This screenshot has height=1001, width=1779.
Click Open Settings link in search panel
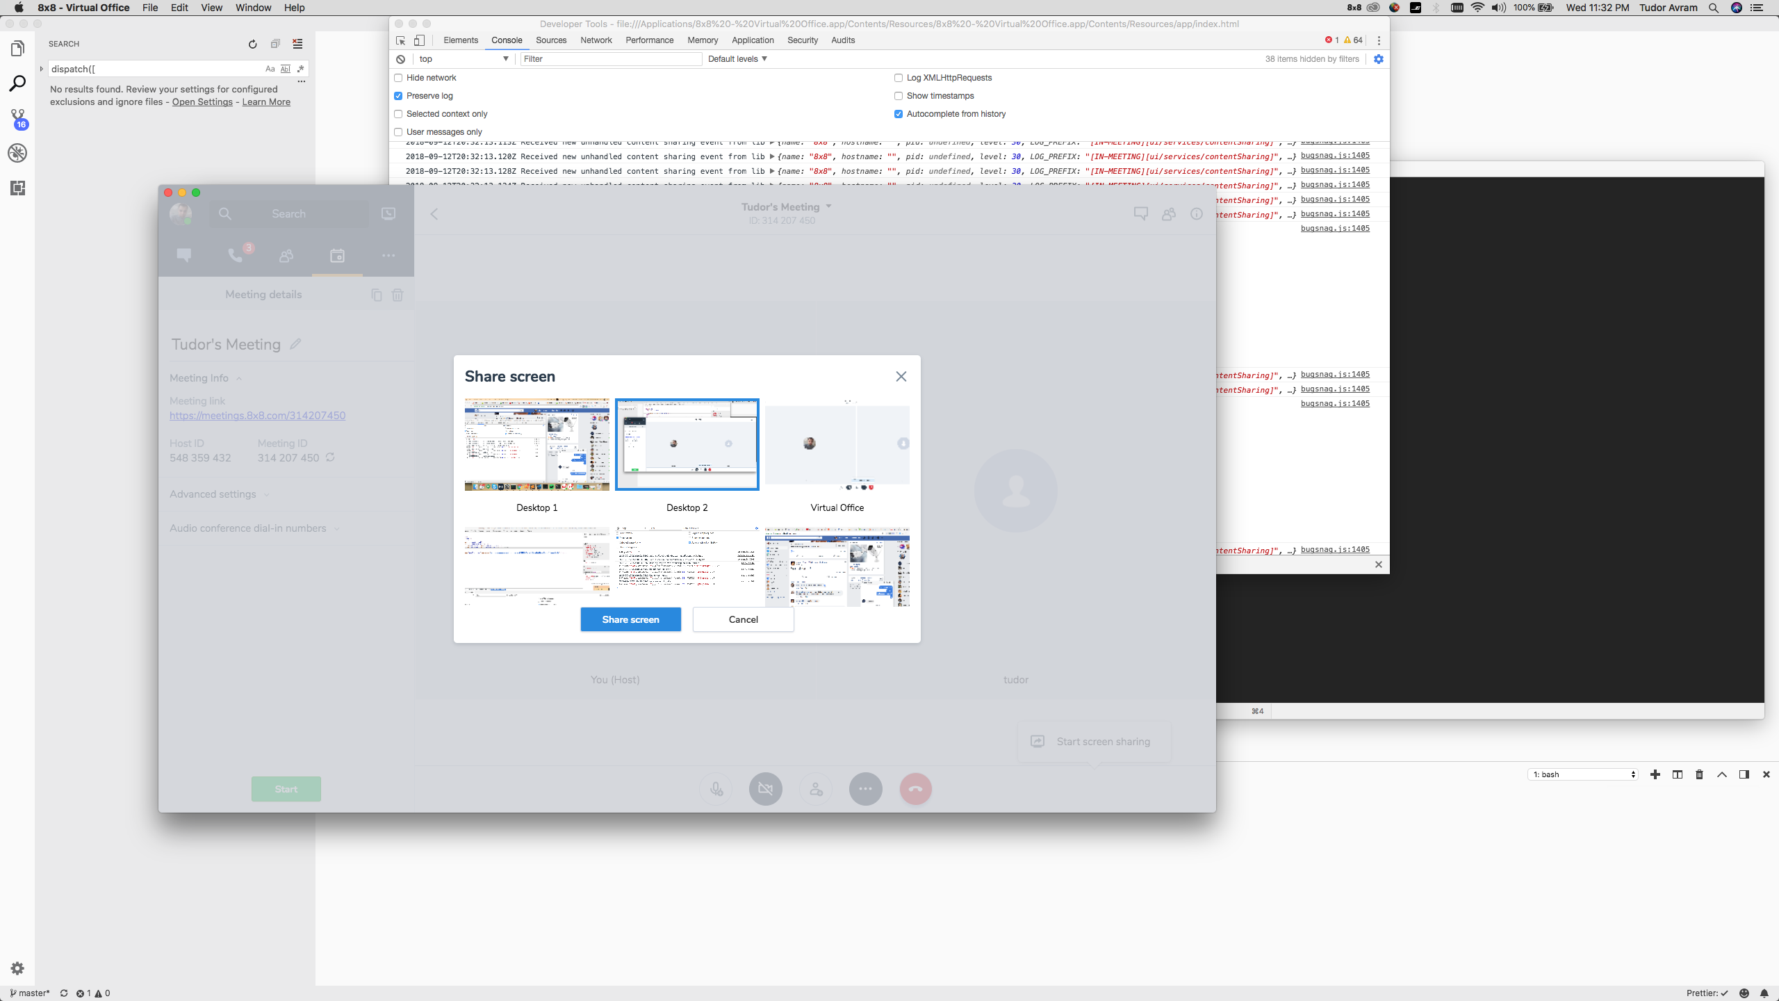click(x=202, y=102)
